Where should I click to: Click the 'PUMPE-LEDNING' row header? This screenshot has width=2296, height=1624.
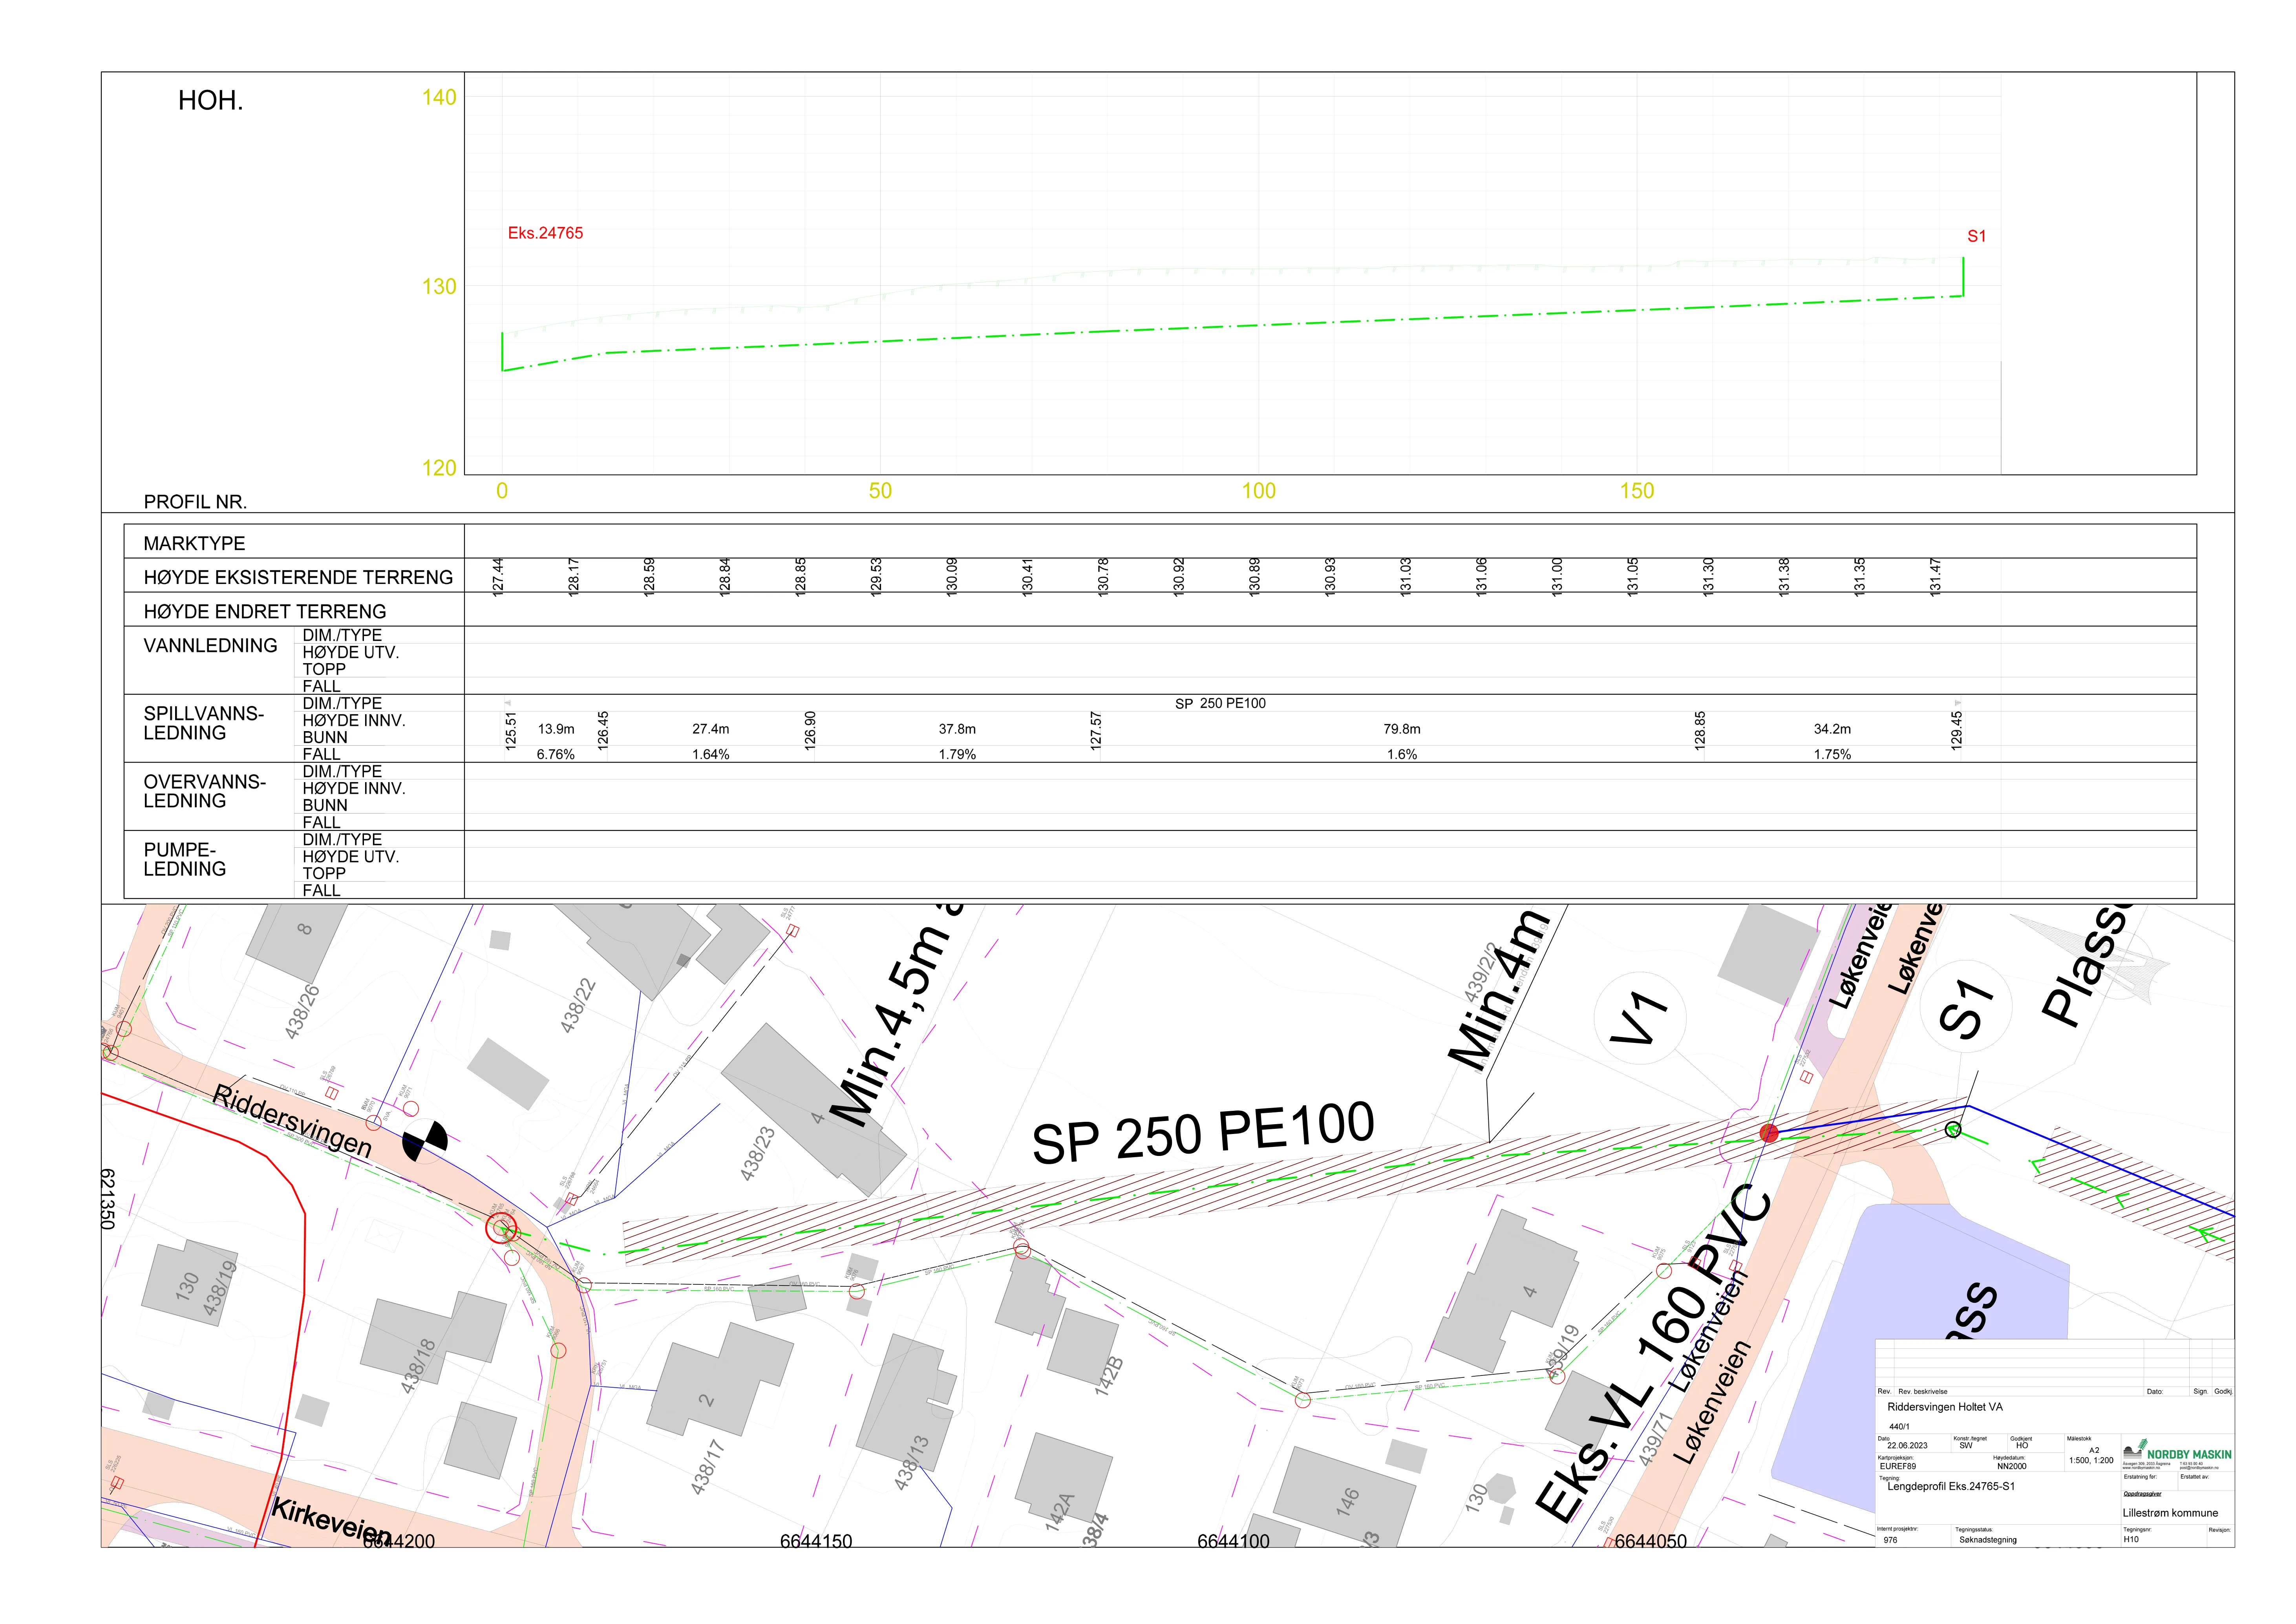click(x=185, y=859)
